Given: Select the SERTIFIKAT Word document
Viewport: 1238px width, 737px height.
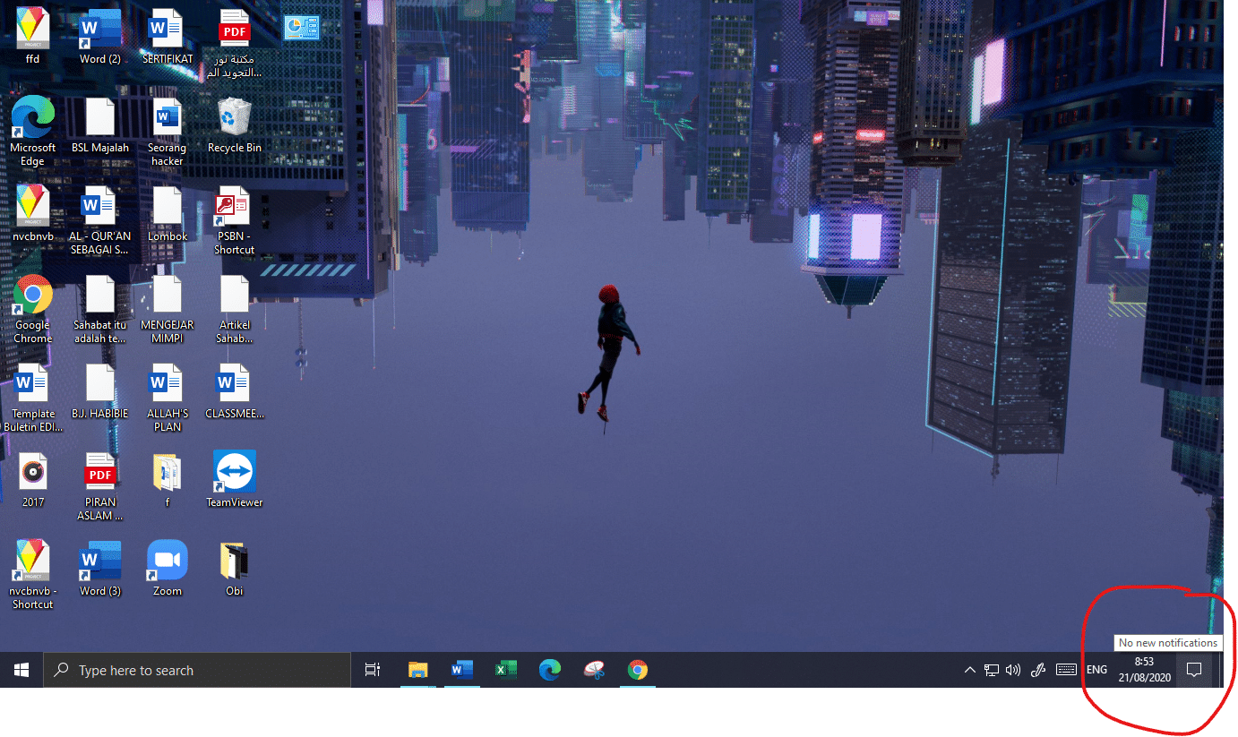Looking at the screenshot, I should click(167, 36).
